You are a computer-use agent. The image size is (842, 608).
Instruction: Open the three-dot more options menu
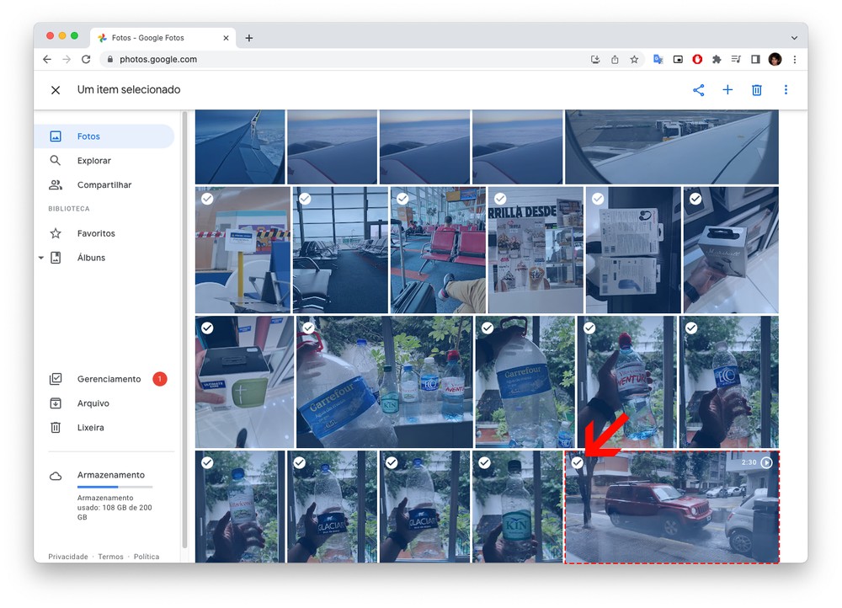[x=786, y=90]
